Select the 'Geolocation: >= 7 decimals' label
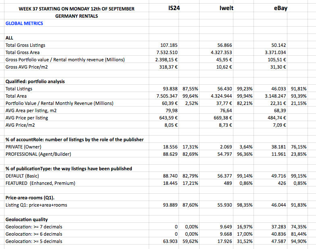This screenshot has width=316, height=249. 34,227
